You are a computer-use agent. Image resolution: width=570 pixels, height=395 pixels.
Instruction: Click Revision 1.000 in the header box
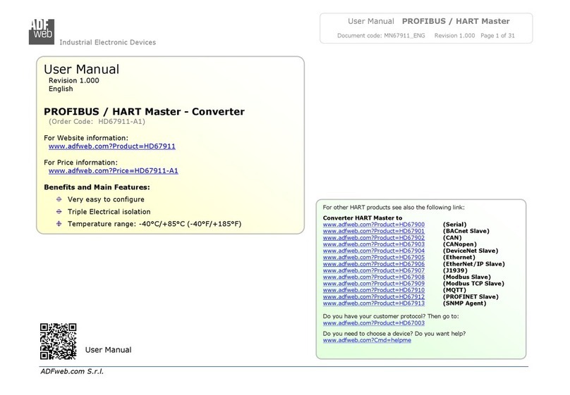click(x=455, y=35)
